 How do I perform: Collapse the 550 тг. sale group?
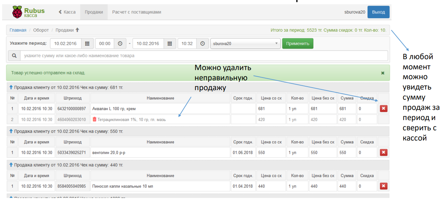[11, 131]
